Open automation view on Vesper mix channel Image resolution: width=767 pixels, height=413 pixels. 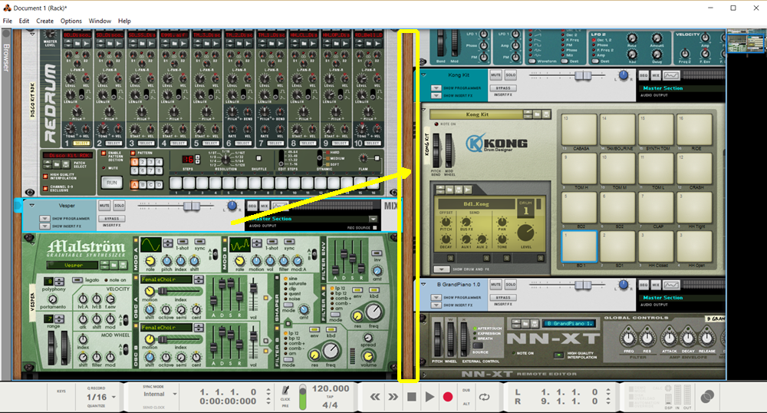click(x=280, y=206)
